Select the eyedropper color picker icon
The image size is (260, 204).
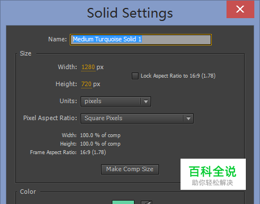pos(146,202)
